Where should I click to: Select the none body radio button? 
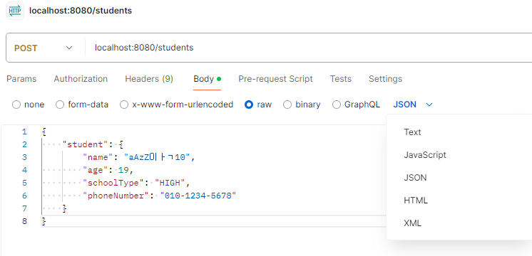pos(16,105)
